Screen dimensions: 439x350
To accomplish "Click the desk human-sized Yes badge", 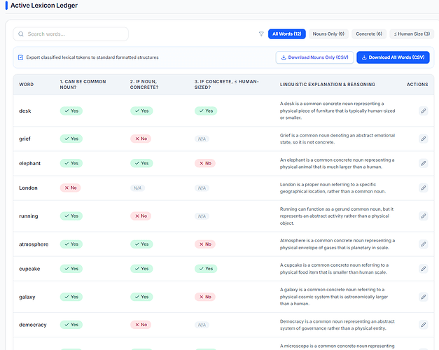I will (x=206, y=111).
